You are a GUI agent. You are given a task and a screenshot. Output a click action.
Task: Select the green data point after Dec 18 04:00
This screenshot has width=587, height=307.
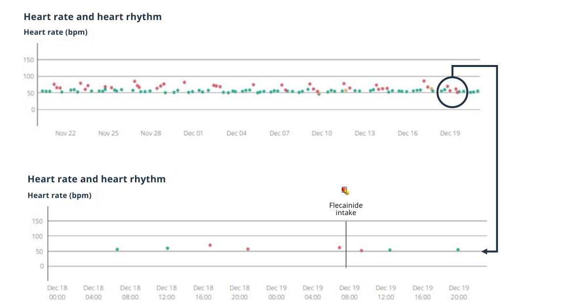click(117, 249)
